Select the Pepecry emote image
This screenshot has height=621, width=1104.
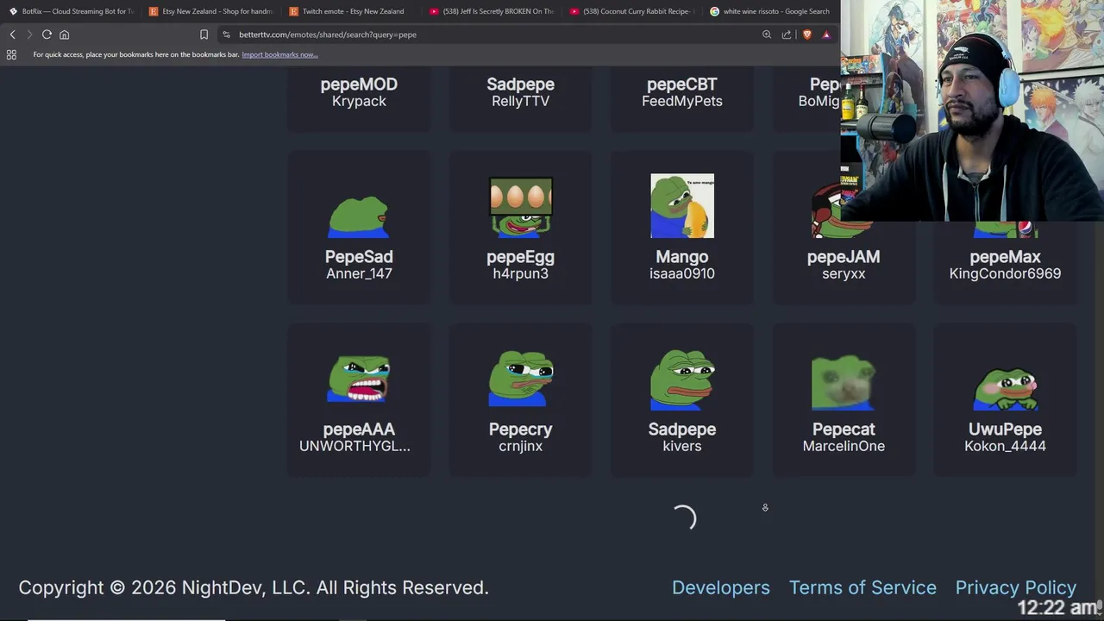pyautogui.click(x=521, y=379)
